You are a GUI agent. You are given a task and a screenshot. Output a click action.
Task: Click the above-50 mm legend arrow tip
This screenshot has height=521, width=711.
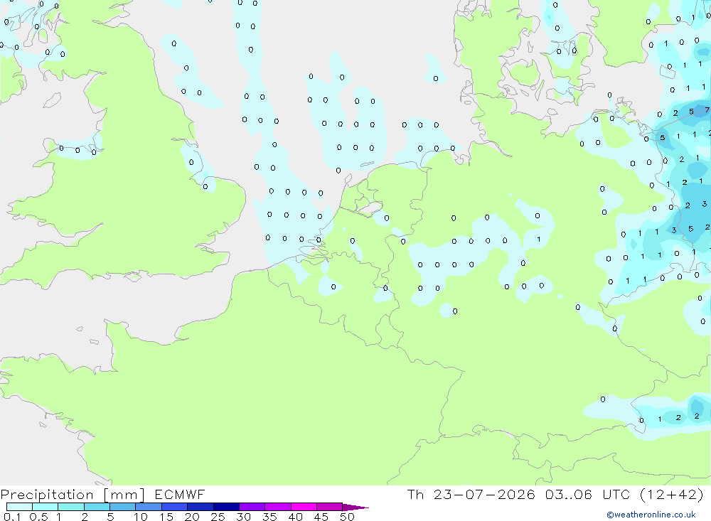coord(355,507)
